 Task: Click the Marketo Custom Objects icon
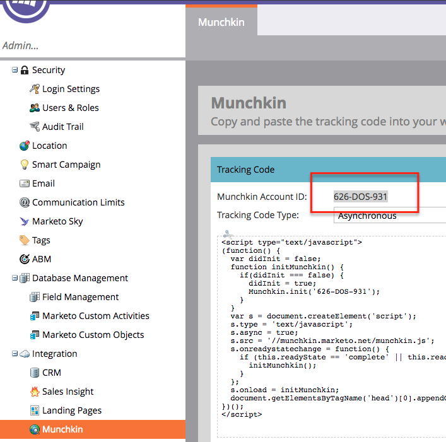(35, 335)
